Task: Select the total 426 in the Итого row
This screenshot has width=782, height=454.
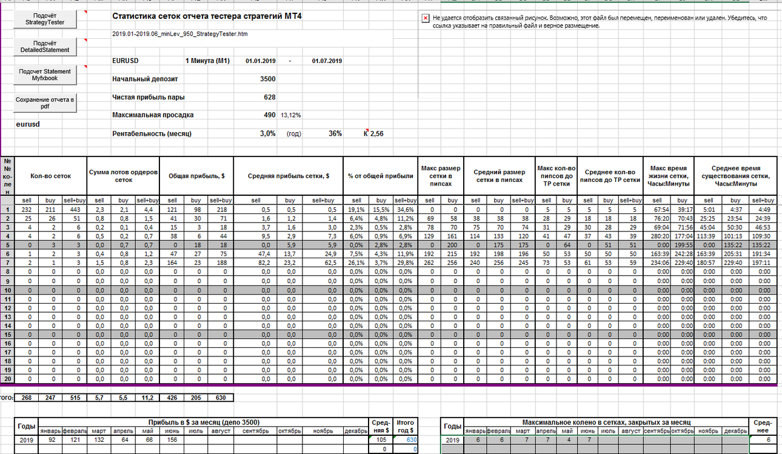Action: coord(172,398)
